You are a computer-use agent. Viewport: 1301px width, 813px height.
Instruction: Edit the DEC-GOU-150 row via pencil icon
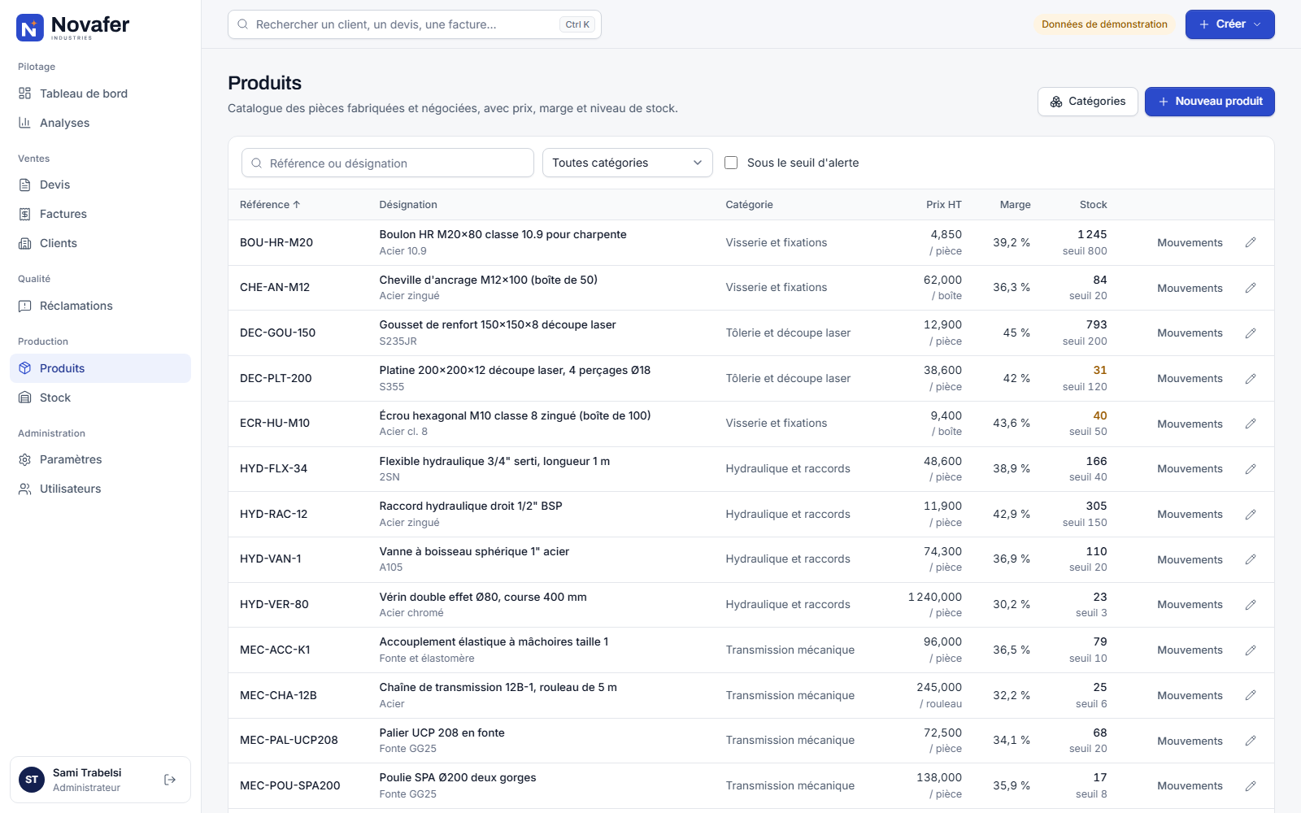click(1251, 333)
